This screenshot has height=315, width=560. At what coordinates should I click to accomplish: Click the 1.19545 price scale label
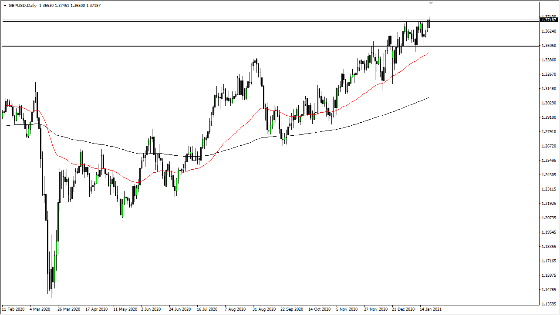pyautogui.click(x=549, y=232)
